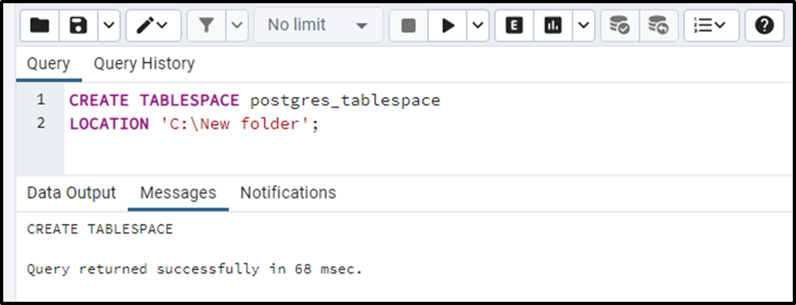Open the No limit rows dropdown
This screenshot has height=305, width=796.
[318, 25]
